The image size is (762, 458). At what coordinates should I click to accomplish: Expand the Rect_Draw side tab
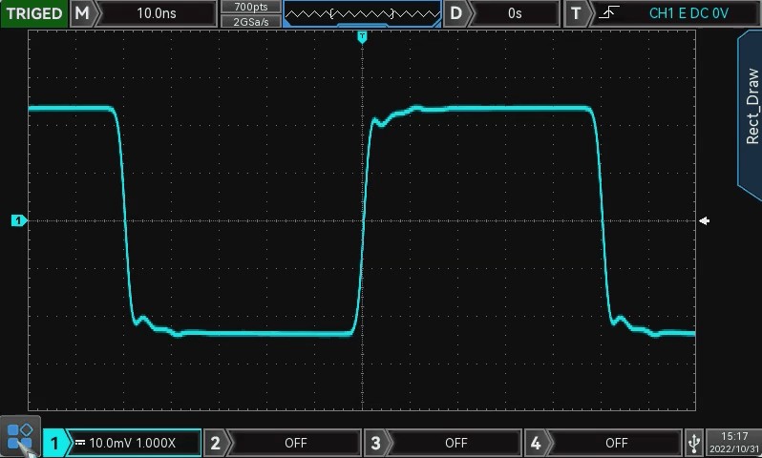(x=750, y=105)
